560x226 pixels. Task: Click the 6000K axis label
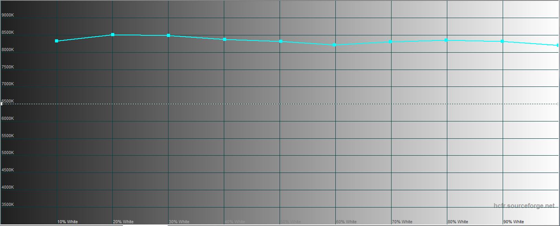pyautogui.click(x=8, y=118)
